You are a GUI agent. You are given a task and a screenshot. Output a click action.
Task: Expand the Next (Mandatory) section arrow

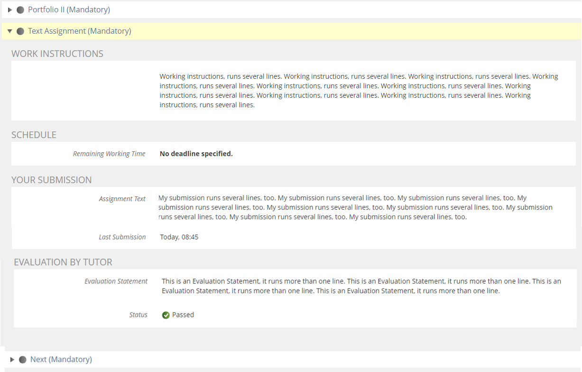coord(12,360)
